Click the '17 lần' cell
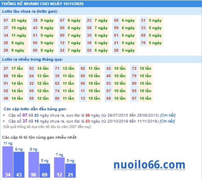This screenshot has width=202, height=180. 17,69
